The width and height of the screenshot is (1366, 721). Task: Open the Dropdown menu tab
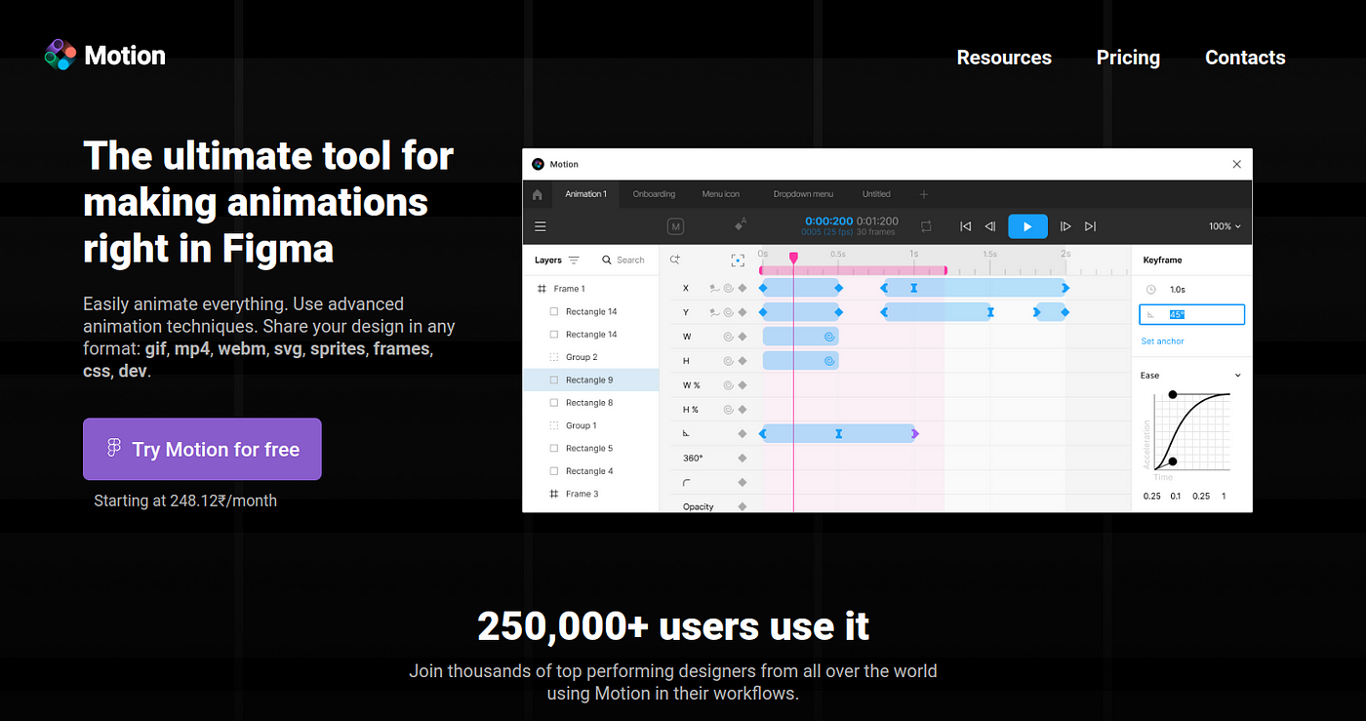point(803,194)
